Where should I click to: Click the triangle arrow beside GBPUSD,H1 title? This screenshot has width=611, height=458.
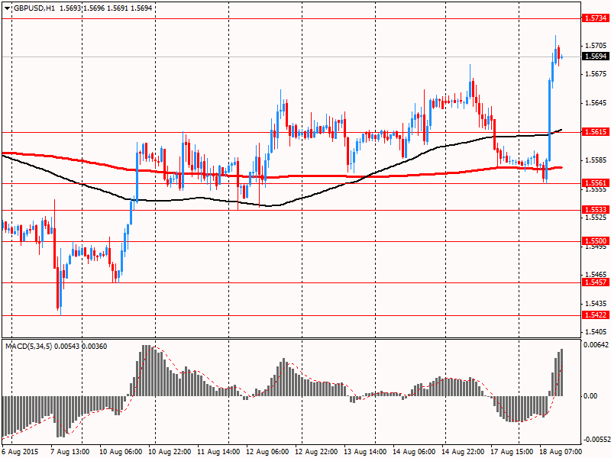pos(7,8)
